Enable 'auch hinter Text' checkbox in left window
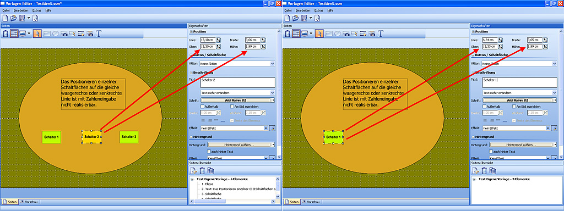 [209, 152]
